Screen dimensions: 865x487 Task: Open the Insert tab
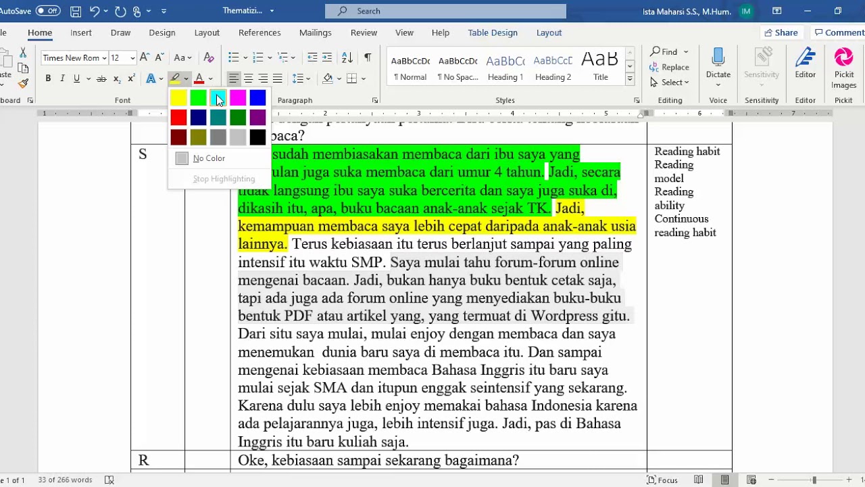pyautogui.click(x=81, y=32)
